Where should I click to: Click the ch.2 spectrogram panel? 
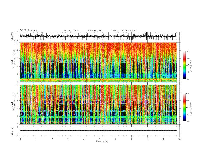point(98,105)
